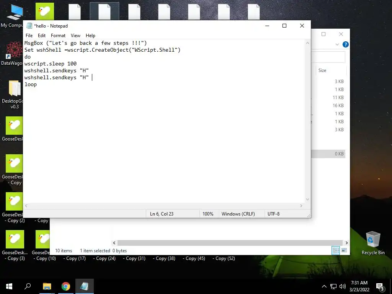Click the Explorer search box

[328, 57]
